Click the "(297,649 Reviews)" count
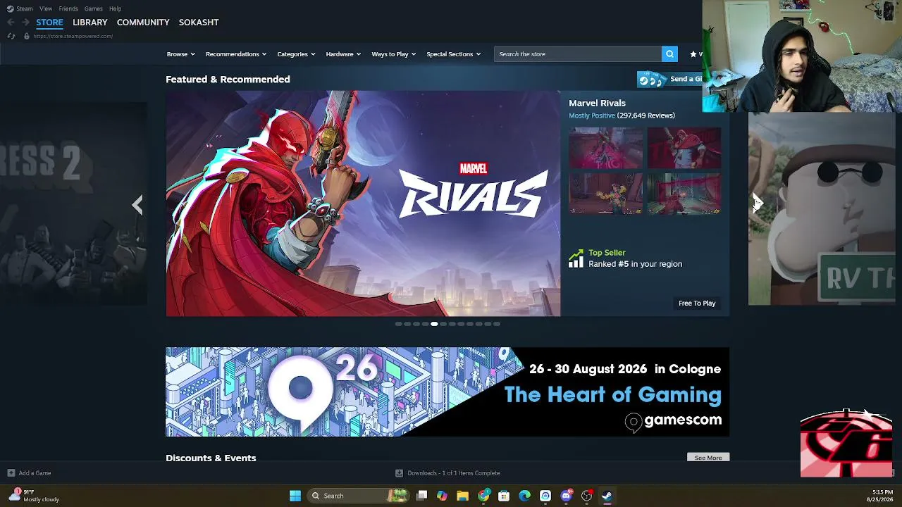 click(645, 115)
